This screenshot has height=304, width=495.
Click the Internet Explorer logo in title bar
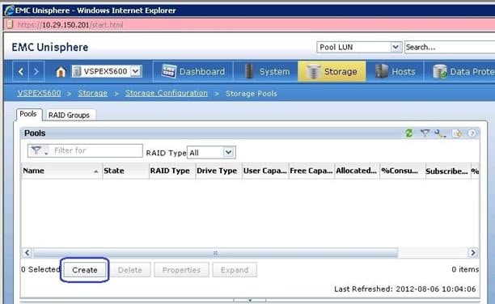[x=9, y=11]
